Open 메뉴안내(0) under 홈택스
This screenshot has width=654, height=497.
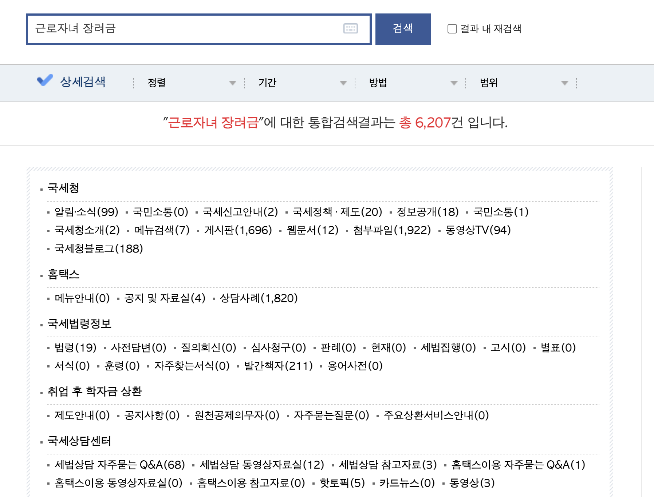pyautogui.click(x=82, y=298)
